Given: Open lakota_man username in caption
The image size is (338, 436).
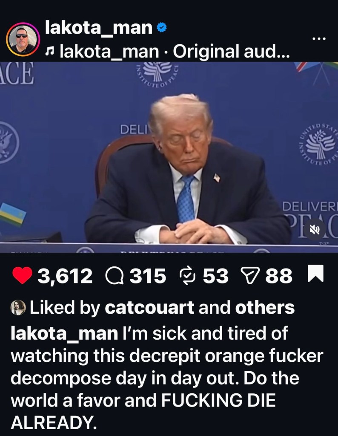Looking at the screenshot, I should tap(64, 333).
